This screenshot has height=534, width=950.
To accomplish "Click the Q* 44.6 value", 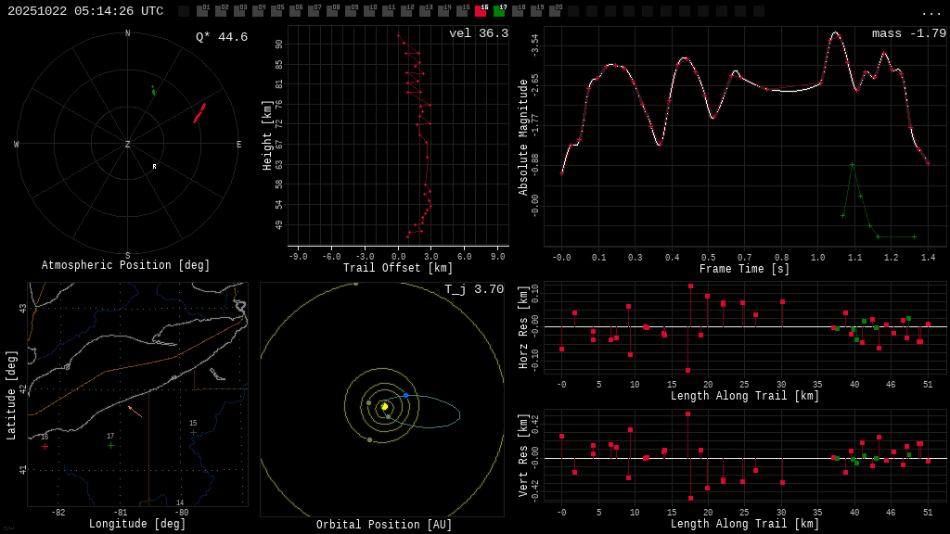I will 221,37.
